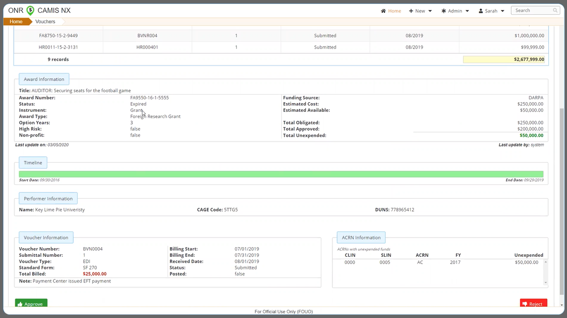567x318 pixels.
Task: Click the Admin asterisk icon
Action: (444, 11)
